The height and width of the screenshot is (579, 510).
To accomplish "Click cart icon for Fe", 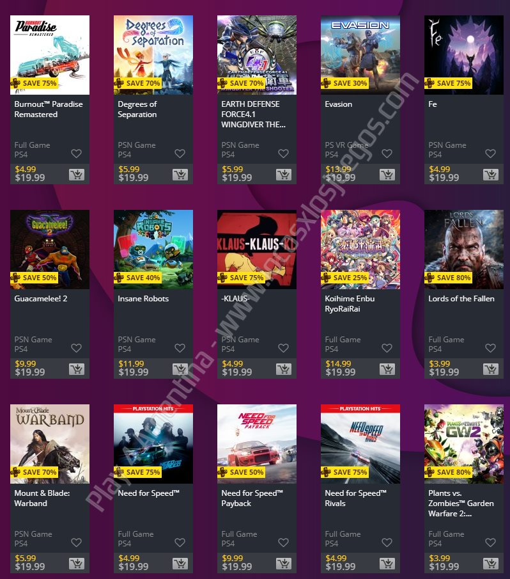I will click(491, 174).
